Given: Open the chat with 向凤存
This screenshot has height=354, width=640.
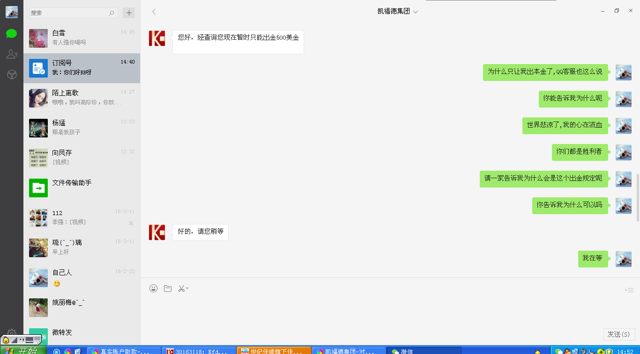Looking at the screenshot, I should click(x=82, y=158).
